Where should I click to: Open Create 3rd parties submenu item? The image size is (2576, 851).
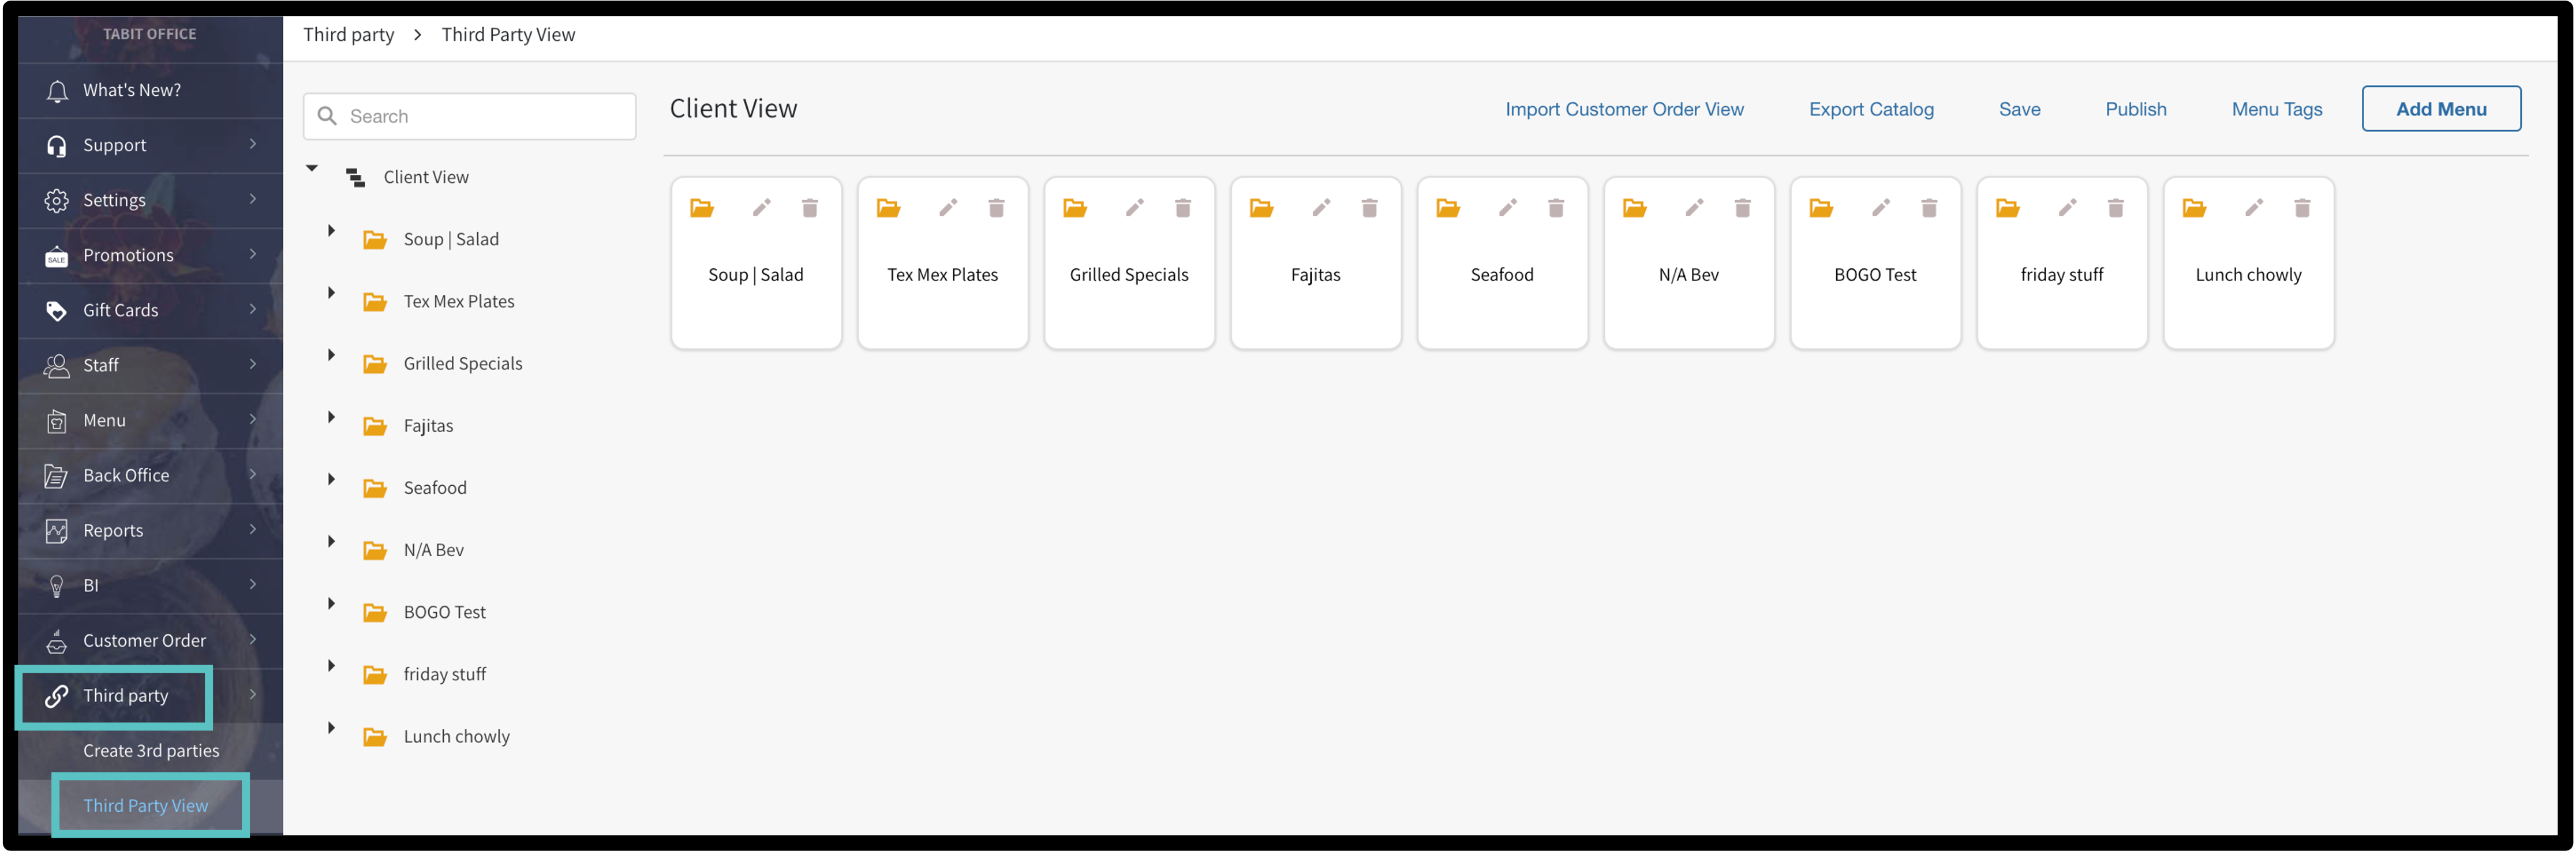151,750
